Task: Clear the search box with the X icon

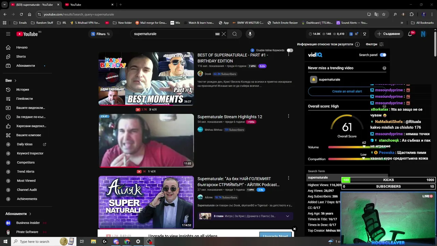Action: [x=224, y=34]
